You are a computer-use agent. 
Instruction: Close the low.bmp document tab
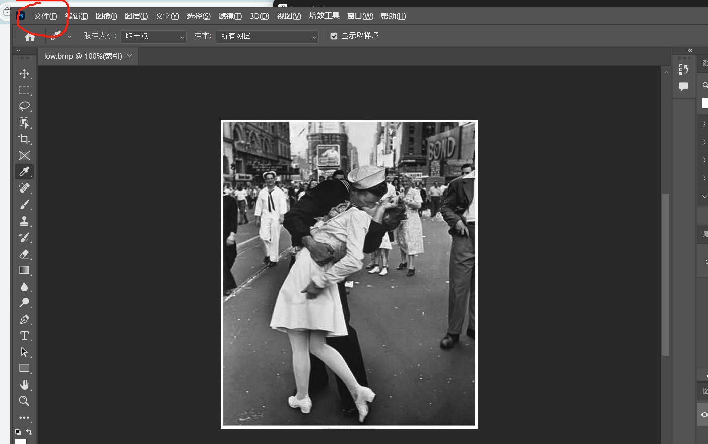pyautogui.click(x=130, y=56)
